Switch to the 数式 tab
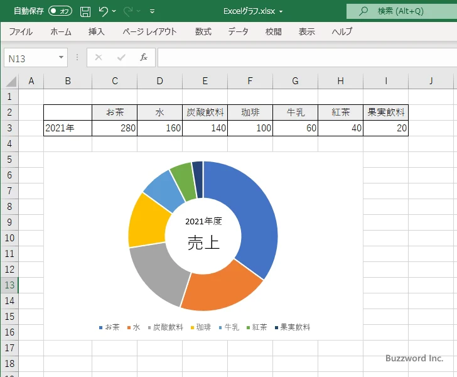 pyautogui.click(x=203, y=31)
